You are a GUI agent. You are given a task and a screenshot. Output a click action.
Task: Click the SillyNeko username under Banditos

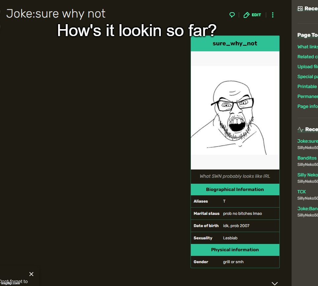click(307, 165)
